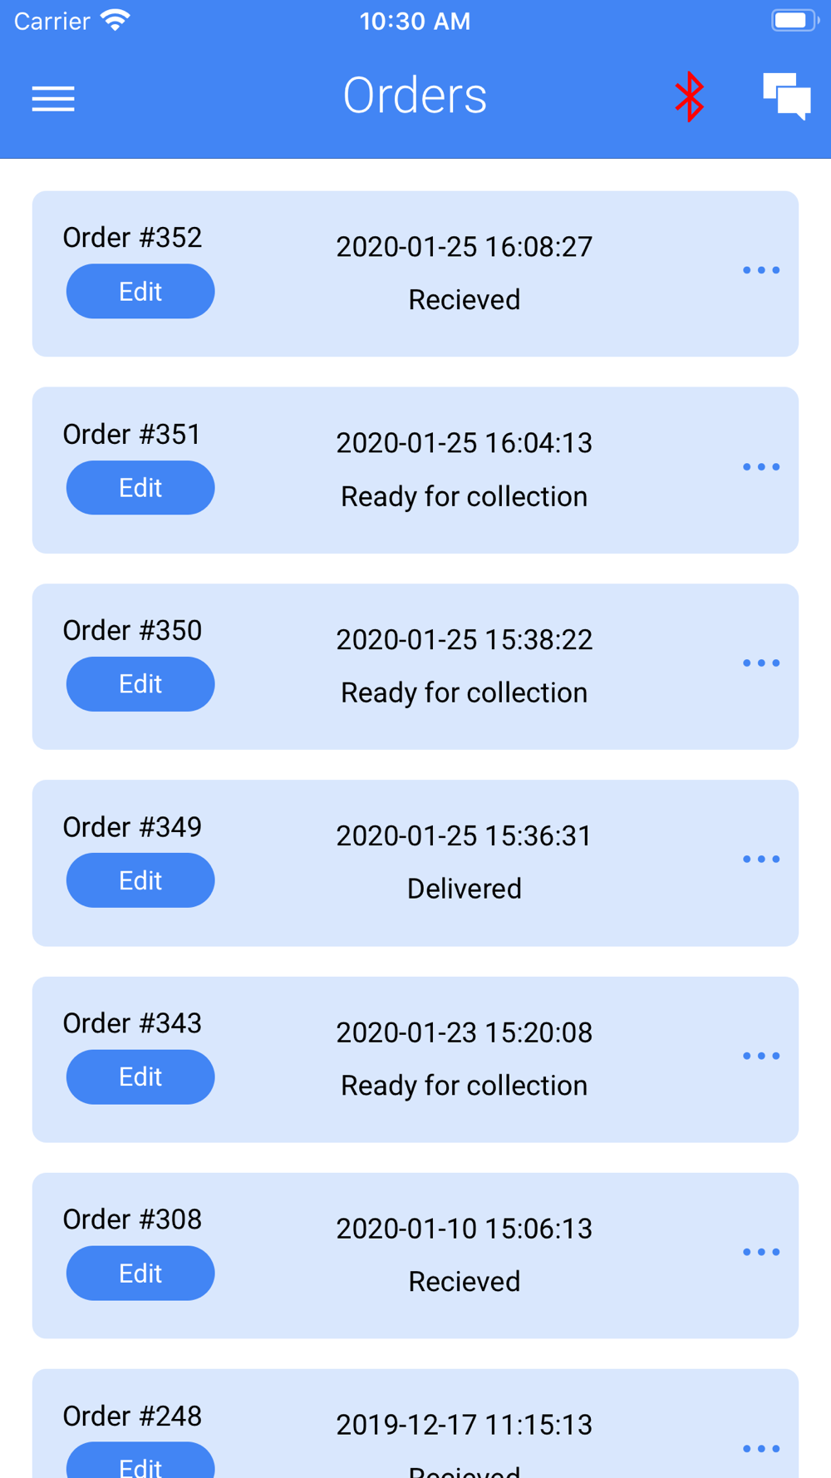The height and width of the screenshot is (1478, 831).
Task: Open more options for Order #308
Action: [761, 1252]
